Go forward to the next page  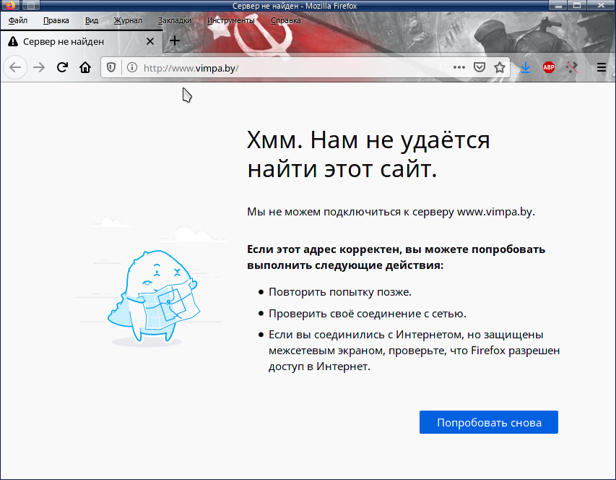(39, 68)
